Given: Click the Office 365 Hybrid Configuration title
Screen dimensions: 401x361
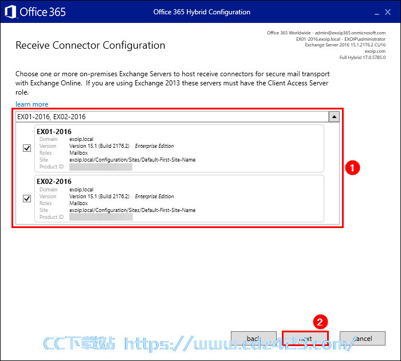Looking at the screenshot, I should 202,12.
